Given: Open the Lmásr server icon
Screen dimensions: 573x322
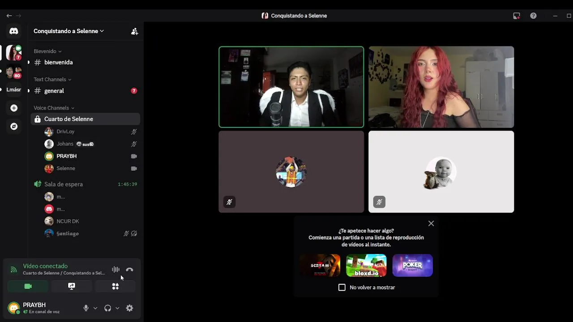Looking at the screenshot, I should (x=14, y=89).
